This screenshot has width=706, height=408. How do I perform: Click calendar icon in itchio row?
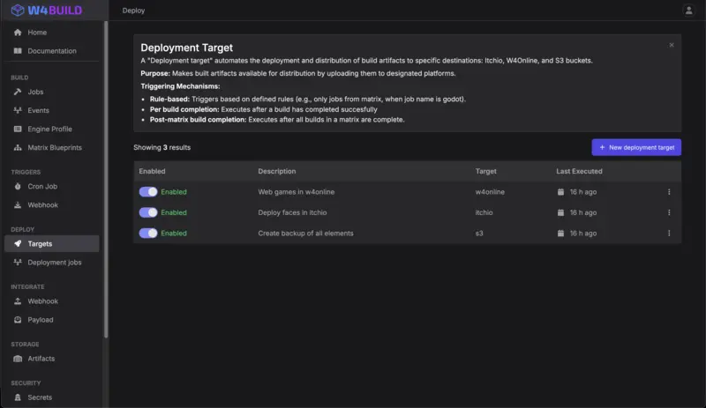tap(560, 212)
